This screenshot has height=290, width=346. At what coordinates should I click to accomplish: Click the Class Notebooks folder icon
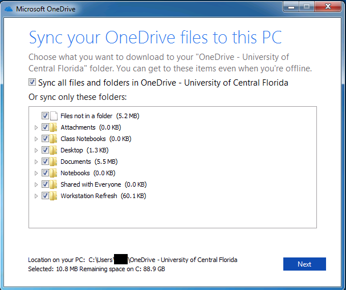pos(53,139)
